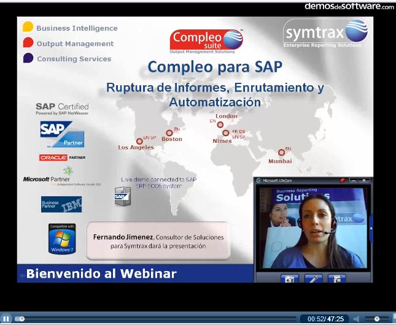
Task: Click the 'Bienvenido al Webinar' banner text
Action: [101, 273]
